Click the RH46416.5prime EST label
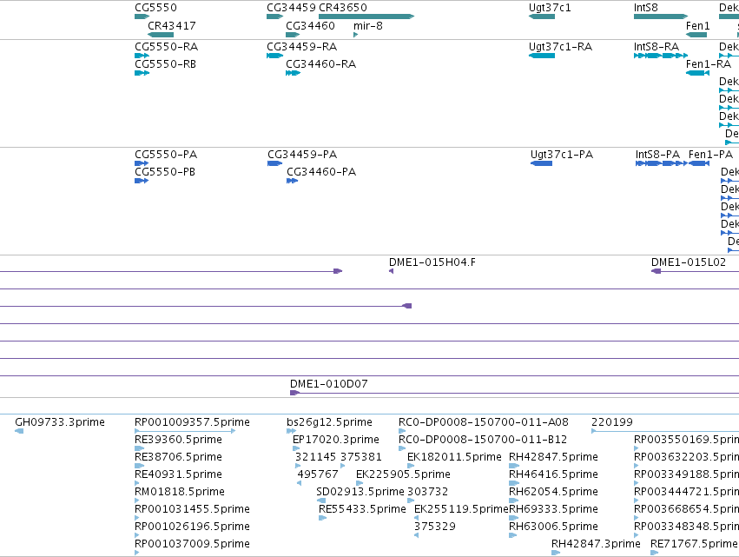Viewport: 739px width, 557px height. click(553, 474)
